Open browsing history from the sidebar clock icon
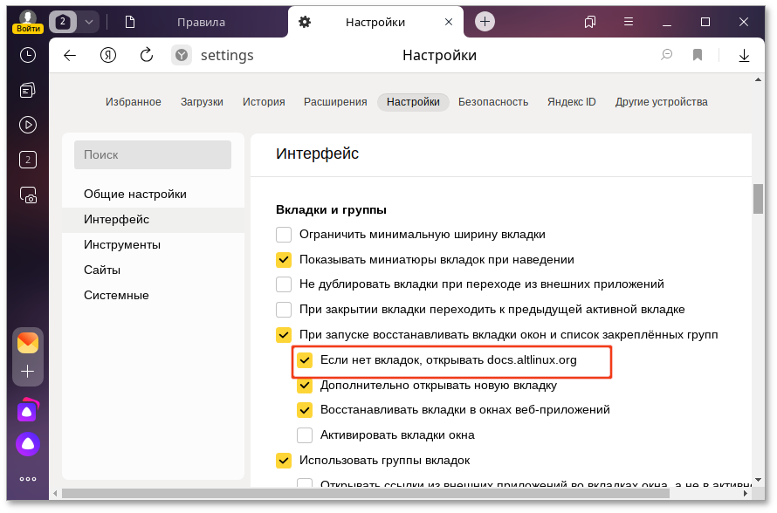 click(x=27, y=54)
